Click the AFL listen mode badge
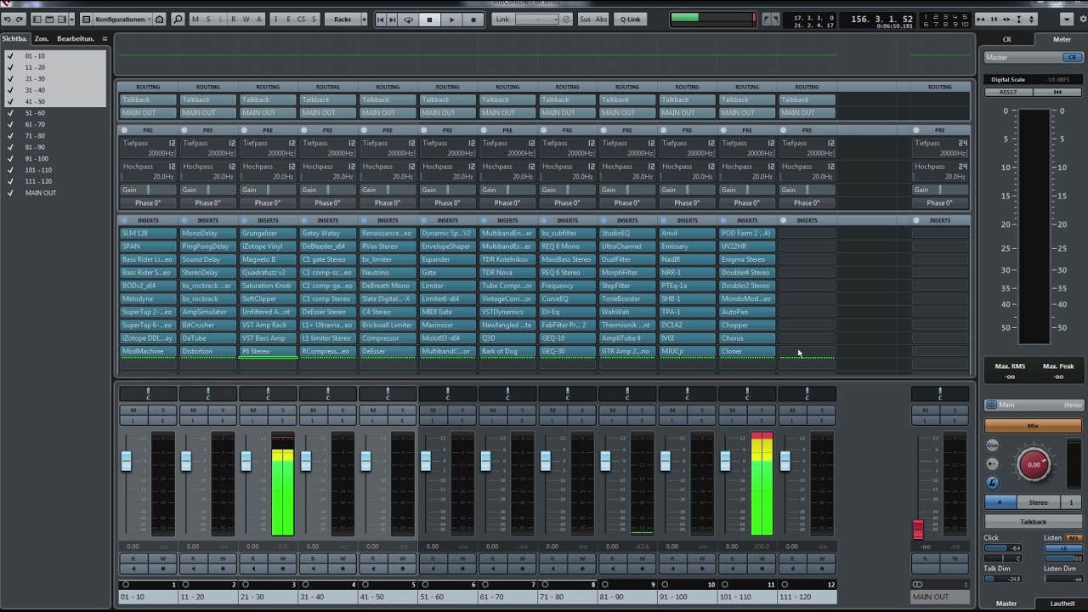The width and height of the screenshot is (1088, 612). (x=1073, y=538)
